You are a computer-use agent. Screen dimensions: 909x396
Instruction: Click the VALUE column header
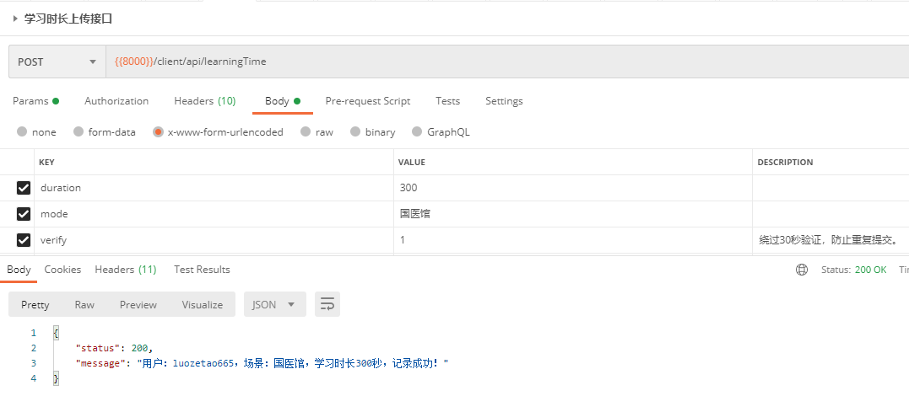tap(412, 162)
